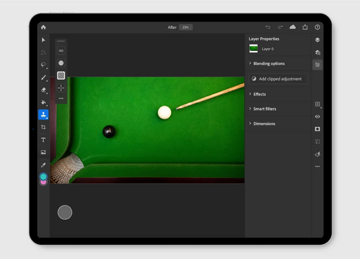Redo the last action
This screenshot has height=259, width=360.
point(280,27)
